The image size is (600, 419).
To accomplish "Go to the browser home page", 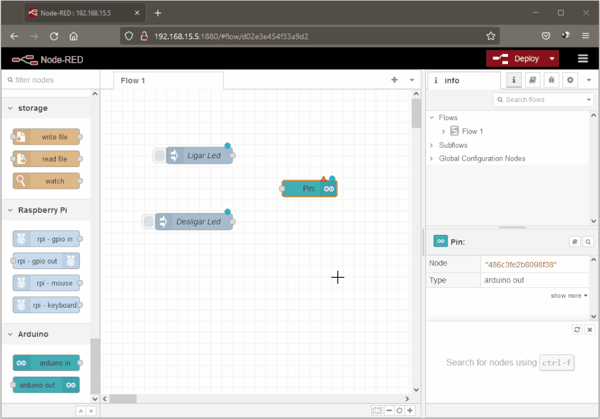I will 73,36.
